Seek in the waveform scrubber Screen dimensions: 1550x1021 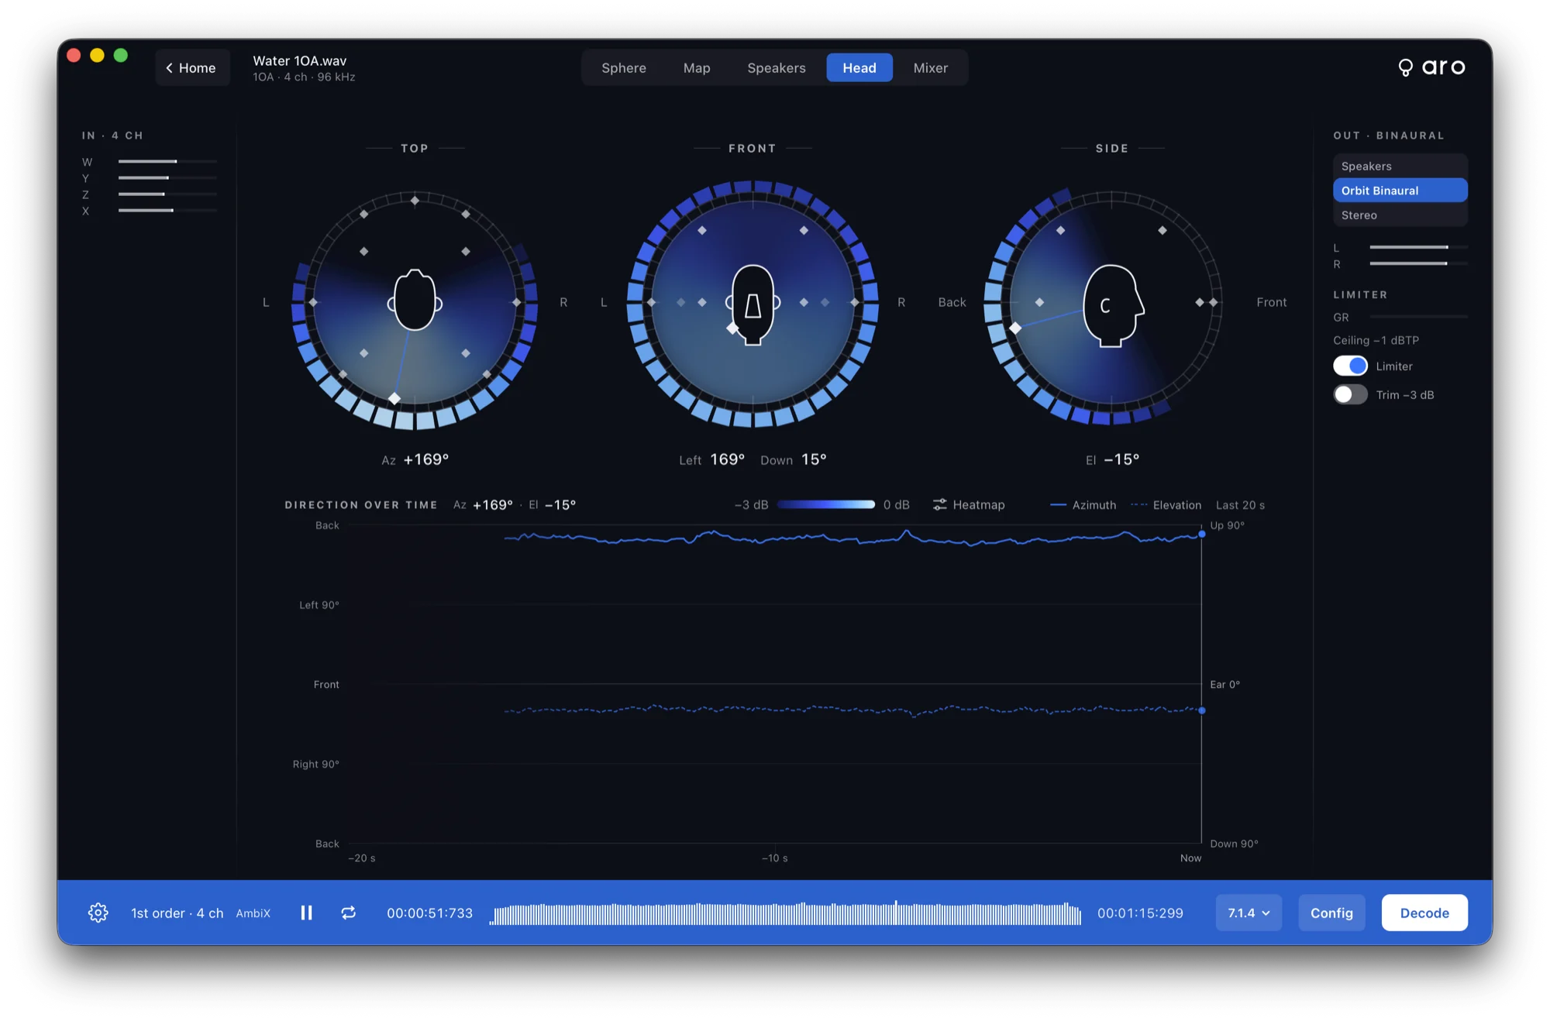tap(785, 913)
